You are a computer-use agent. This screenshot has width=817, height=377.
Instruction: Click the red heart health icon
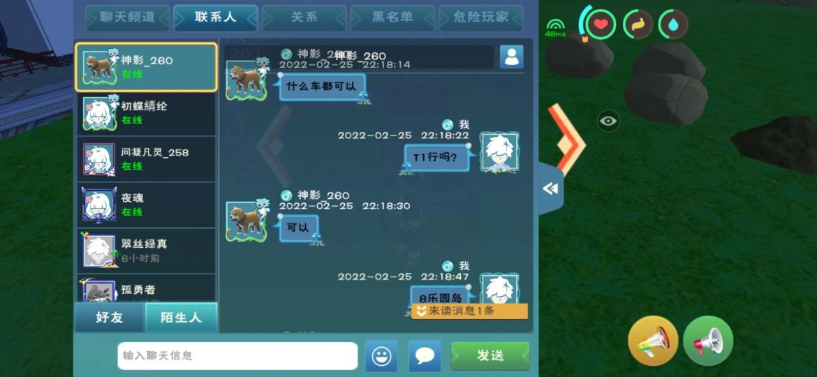[601, 24]
